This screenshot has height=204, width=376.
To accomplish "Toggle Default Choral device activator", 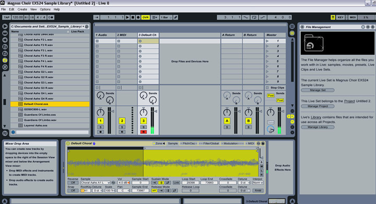I will (68, 143).
